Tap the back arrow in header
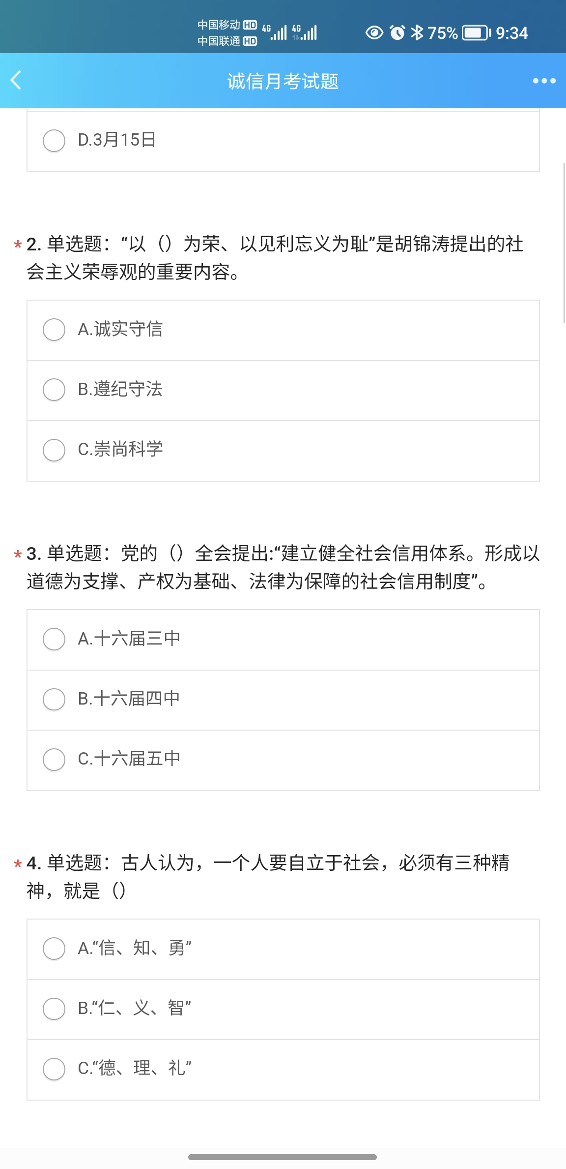Screen dimensions: 566x1169 [x=16, y=80]
